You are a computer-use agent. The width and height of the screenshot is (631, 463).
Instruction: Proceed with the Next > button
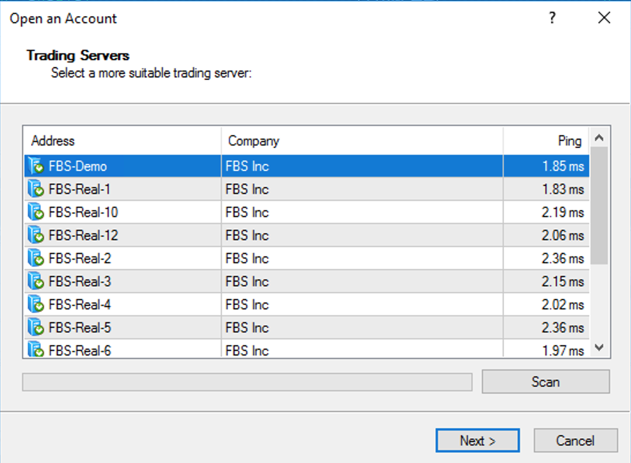tap(478, 440)
